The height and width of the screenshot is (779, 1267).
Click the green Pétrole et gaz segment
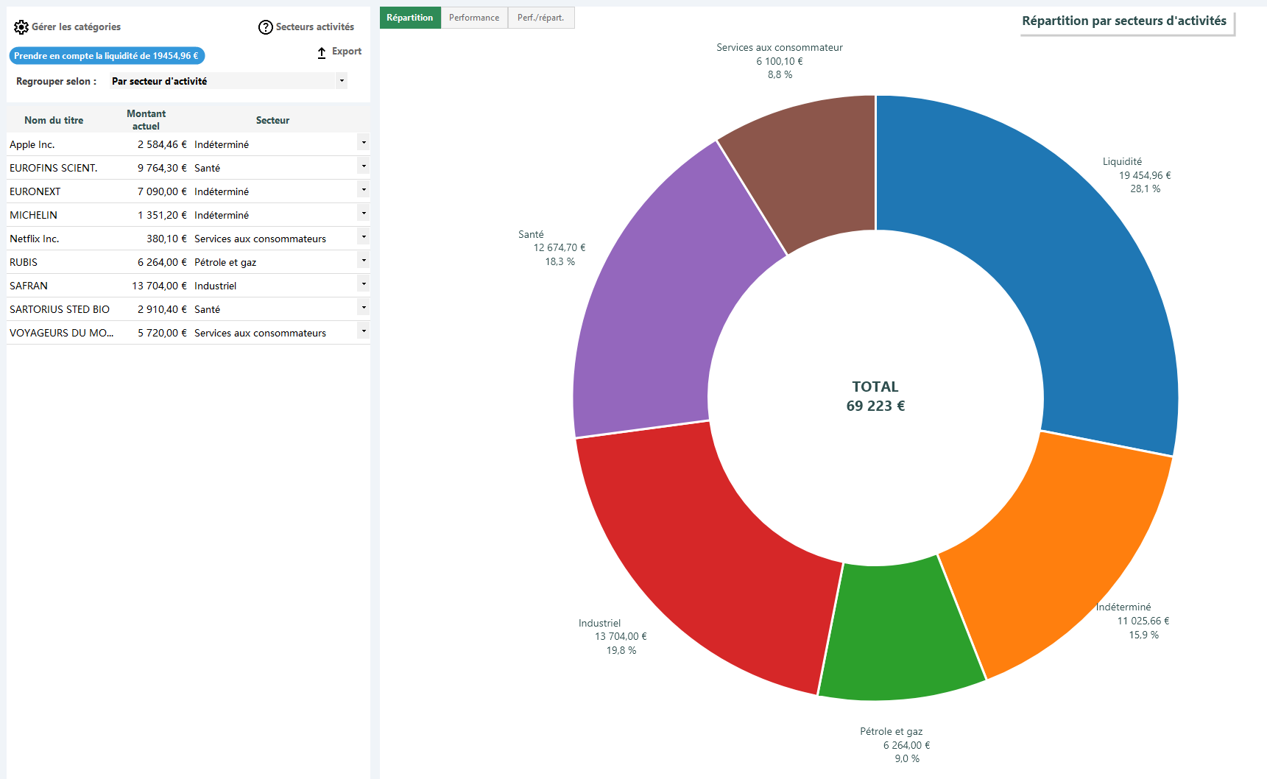[900, 633]
